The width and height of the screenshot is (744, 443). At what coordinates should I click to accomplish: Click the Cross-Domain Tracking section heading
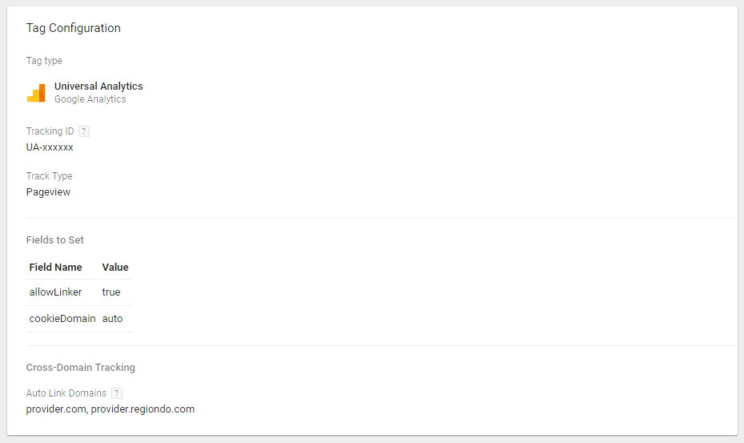click(81, 368)
